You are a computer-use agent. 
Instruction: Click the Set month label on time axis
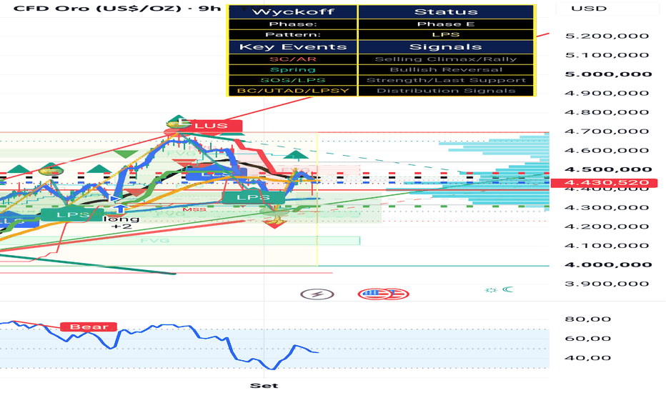click(264, 386)
